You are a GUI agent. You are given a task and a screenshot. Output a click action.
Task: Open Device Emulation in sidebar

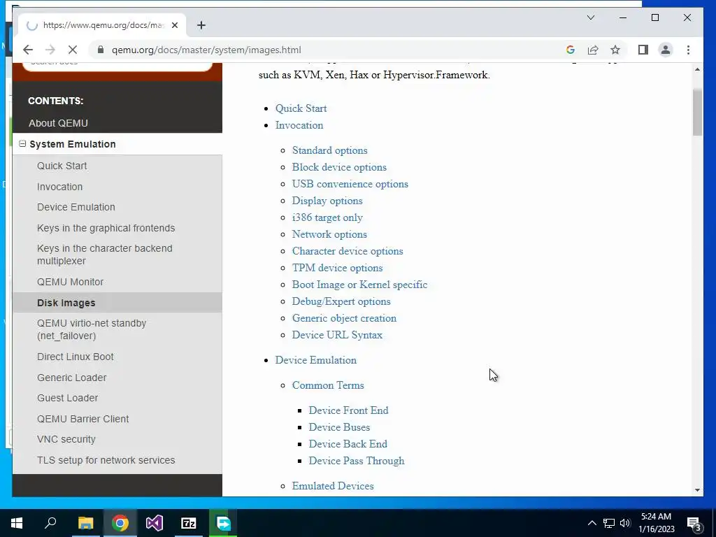coord(76,207)
